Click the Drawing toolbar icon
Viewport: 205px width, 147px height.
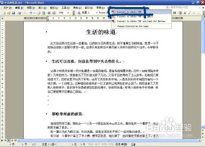click(54, 13)
